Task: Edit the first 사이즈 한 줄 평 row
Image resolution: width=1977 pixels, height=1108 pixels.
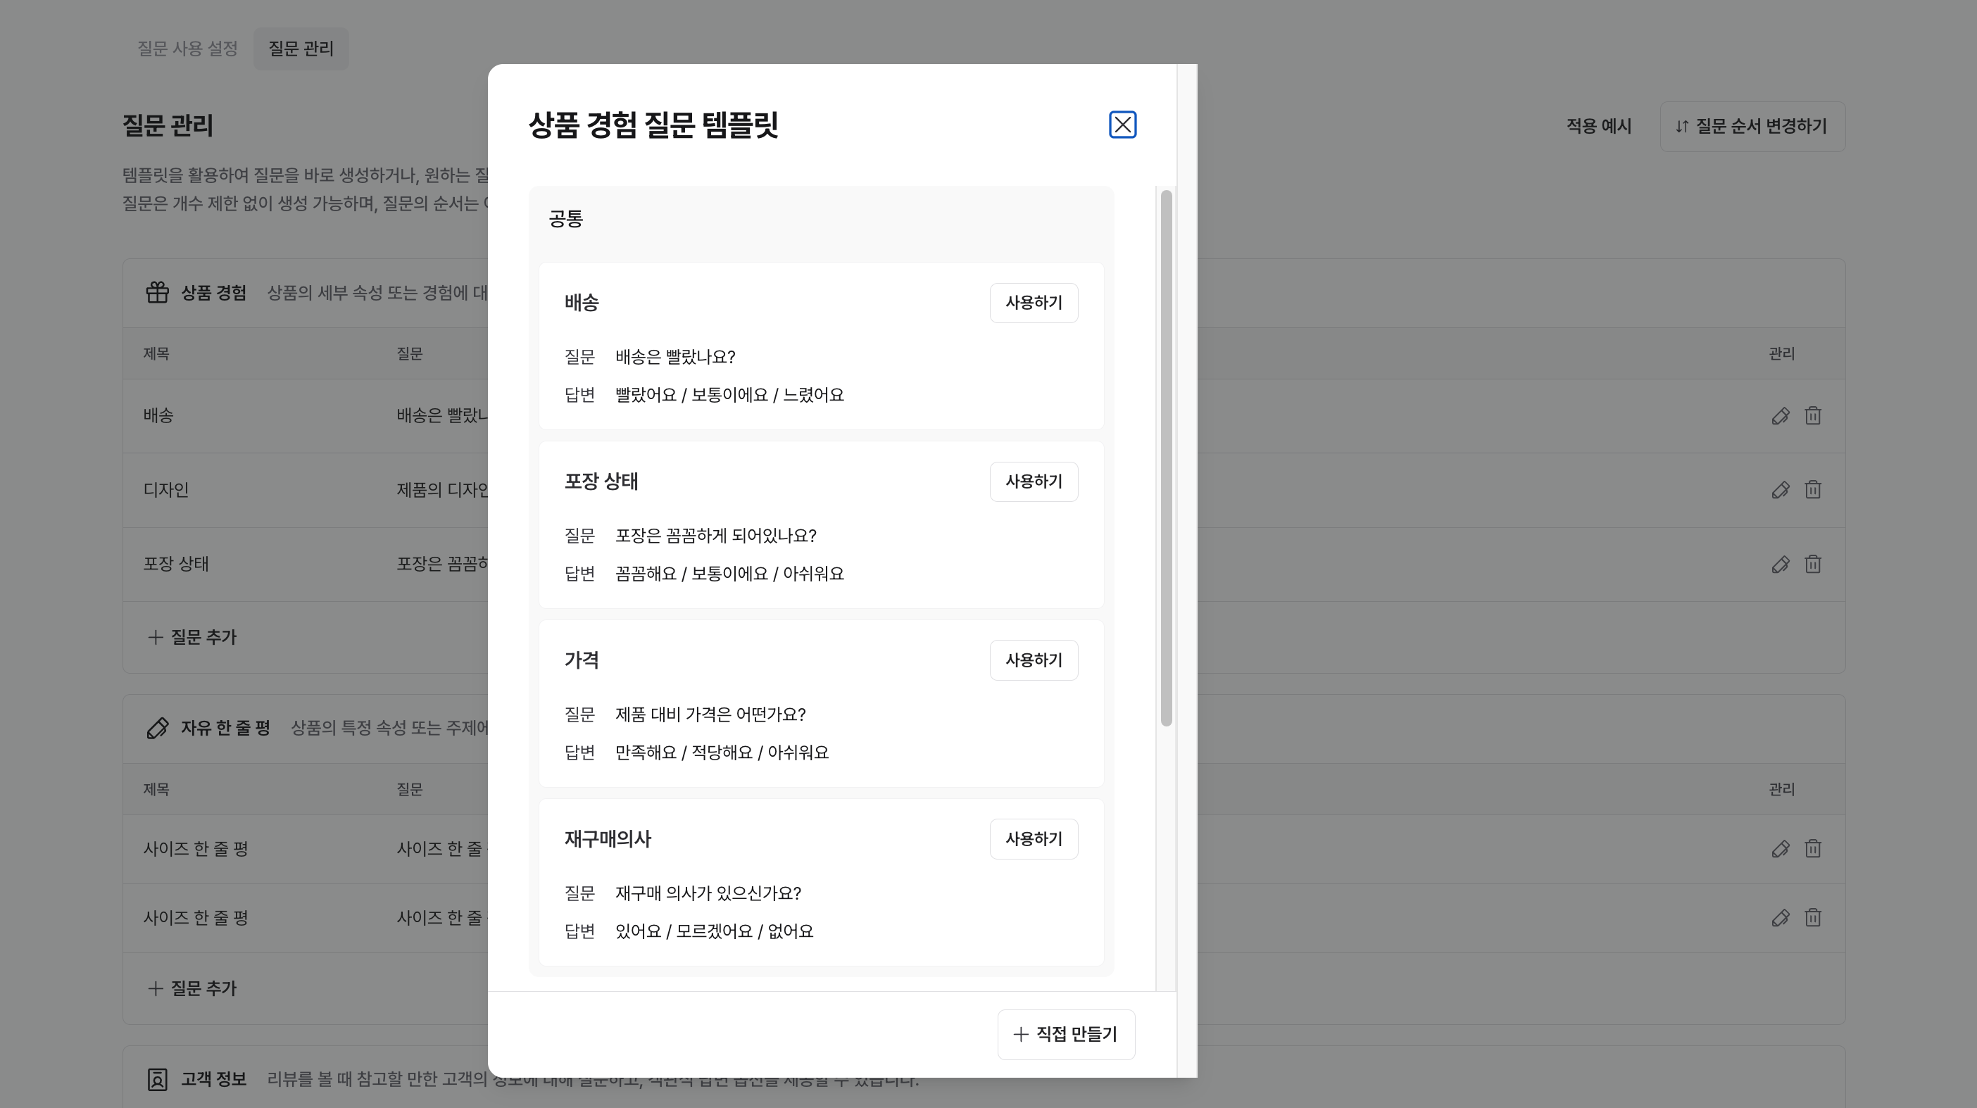Action: (1780, 849)
